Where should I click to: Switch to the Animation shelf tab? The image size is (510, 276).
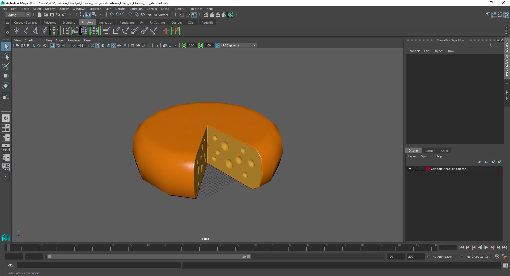point(106,23)
